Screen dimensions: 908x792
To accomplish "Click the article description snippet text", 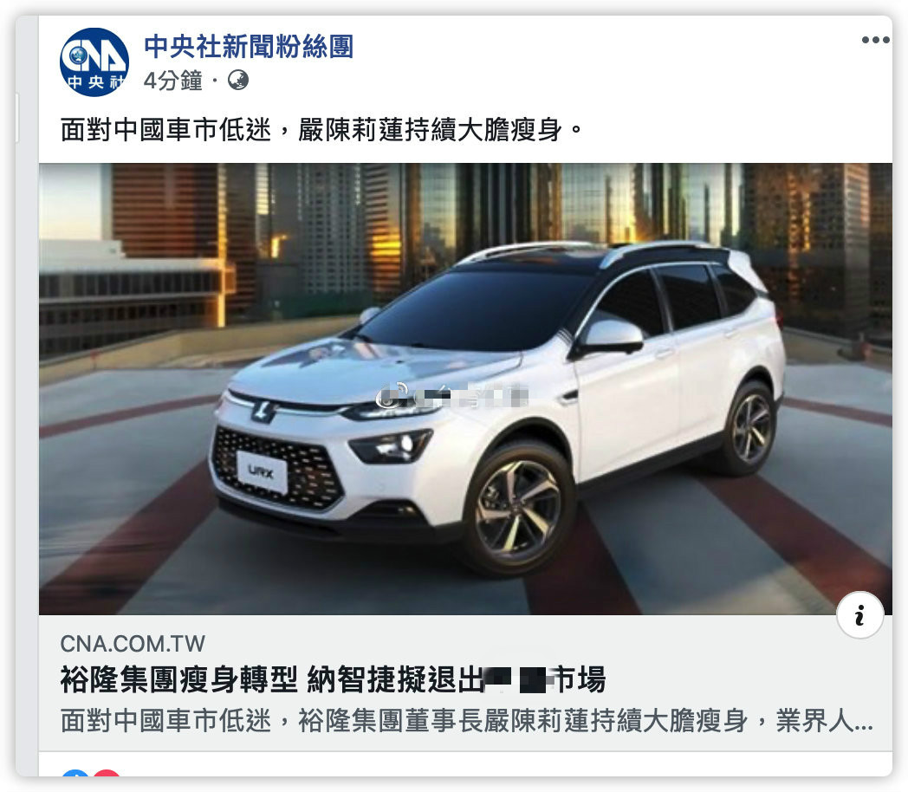I will point(467,721).
